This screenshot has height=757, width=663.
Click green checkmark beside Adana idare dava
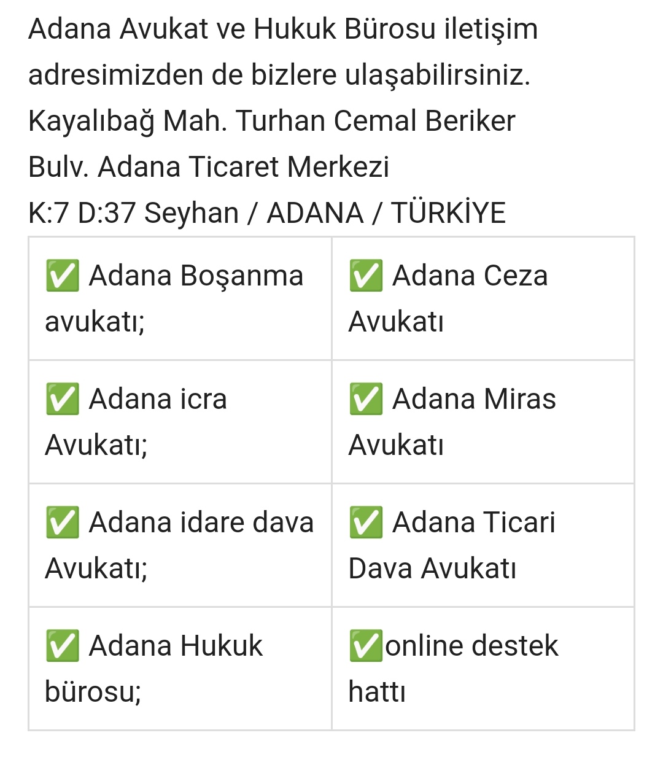(62, 522)
